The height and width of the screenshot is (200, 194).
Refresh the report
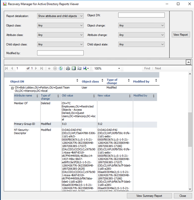61,68
